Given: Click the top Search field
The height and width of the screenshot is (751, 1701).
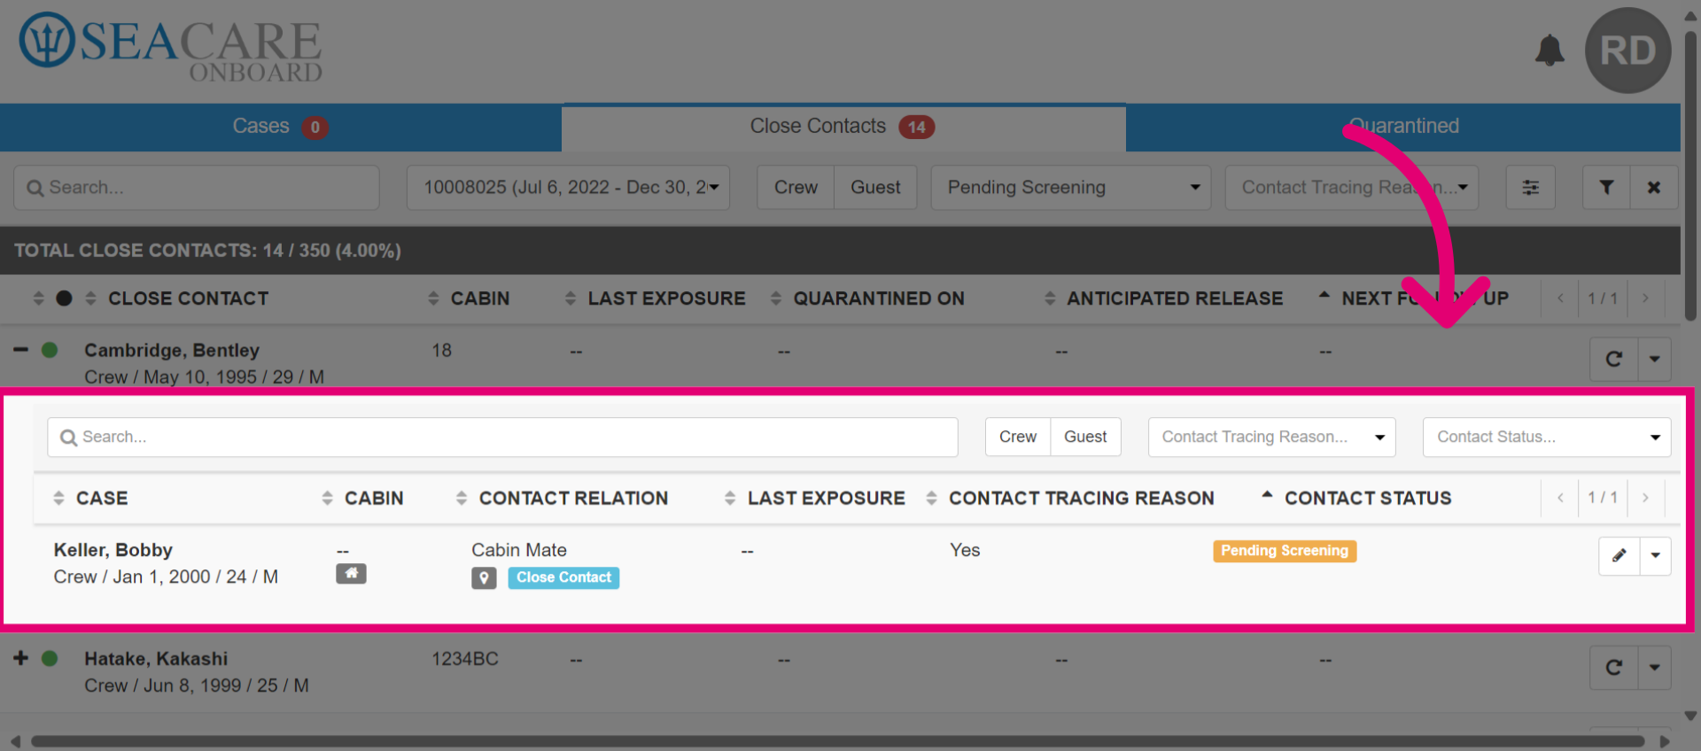Looking at the screenshot, I should click(197, 188).
